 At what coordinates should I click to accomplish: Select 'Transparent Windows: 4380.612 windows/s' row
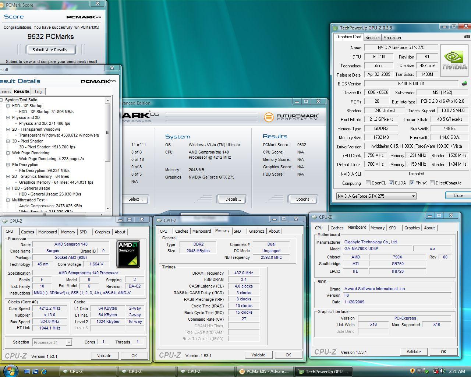click(59, 135)
